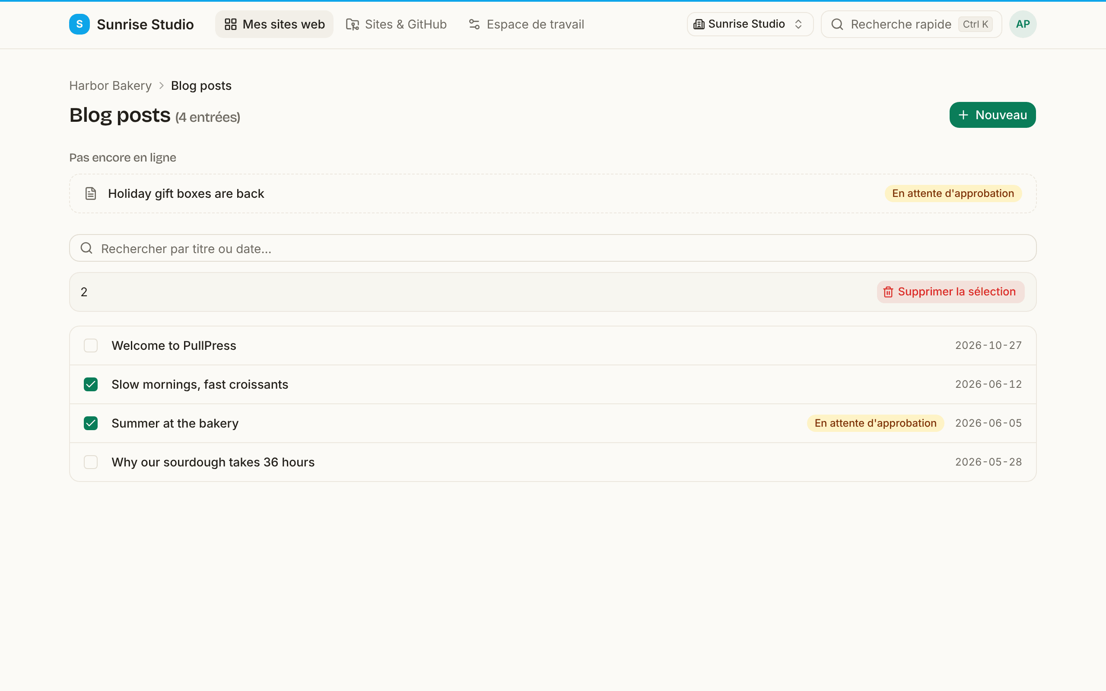
Task: Click the trash icon in Supprimer la sélection
Action: (x=888, y=292)
